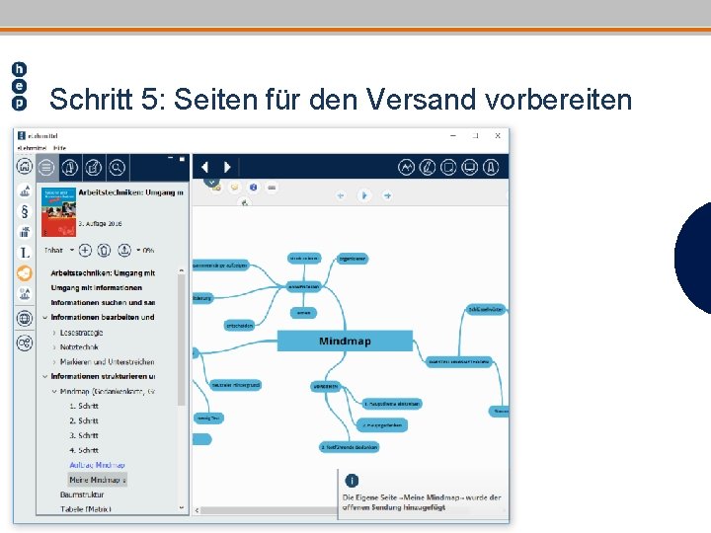
Task: Open '1. Schritt' in contents tree
Action: pyautogui.click(x=84, y=406)
